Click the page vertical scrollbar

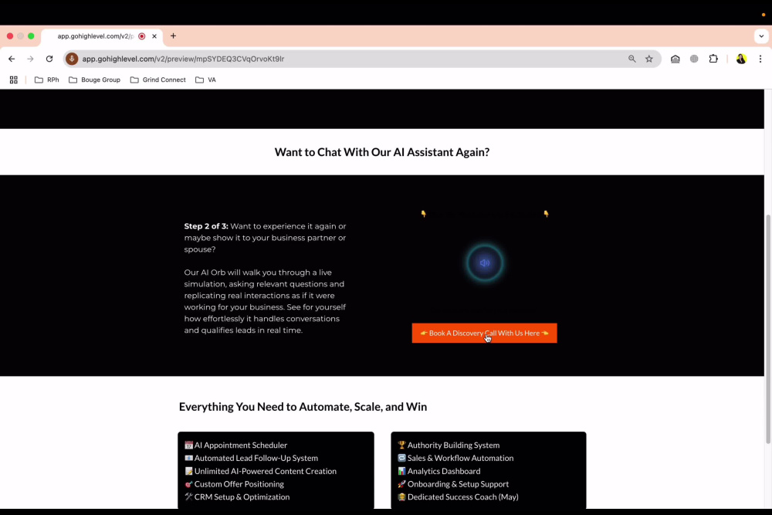pyautogui.click(x=767, y=329)
